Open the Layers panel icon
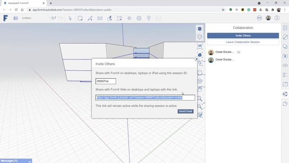Screen dimensions: 289x163 point(285,47)
